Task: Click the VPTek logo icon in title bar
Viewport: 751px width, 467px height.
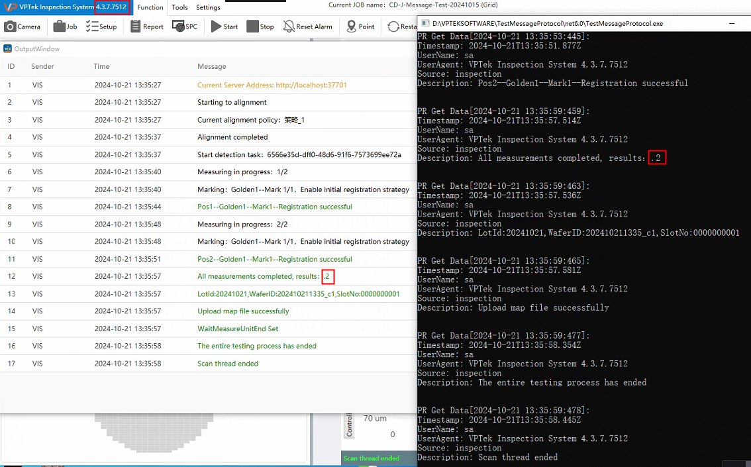Action: click(x=9, y=7)
